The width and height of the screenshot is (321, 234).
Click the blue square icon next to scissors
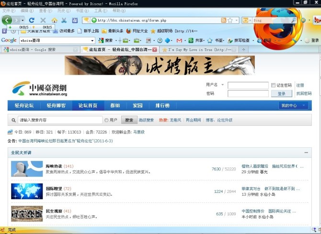point(75,20)
